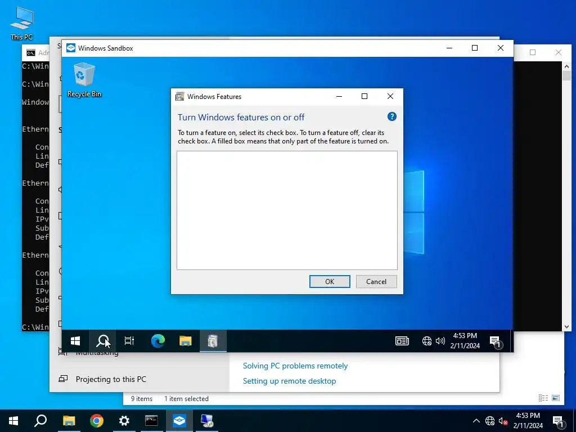
Task: Open Remote Desktop icon on host taskbar
Action: [207, 421]
